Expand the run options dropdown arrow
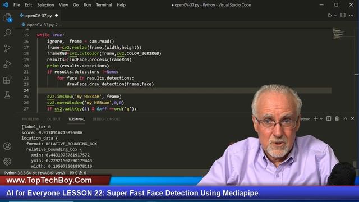359x202 pixels. 335,16
